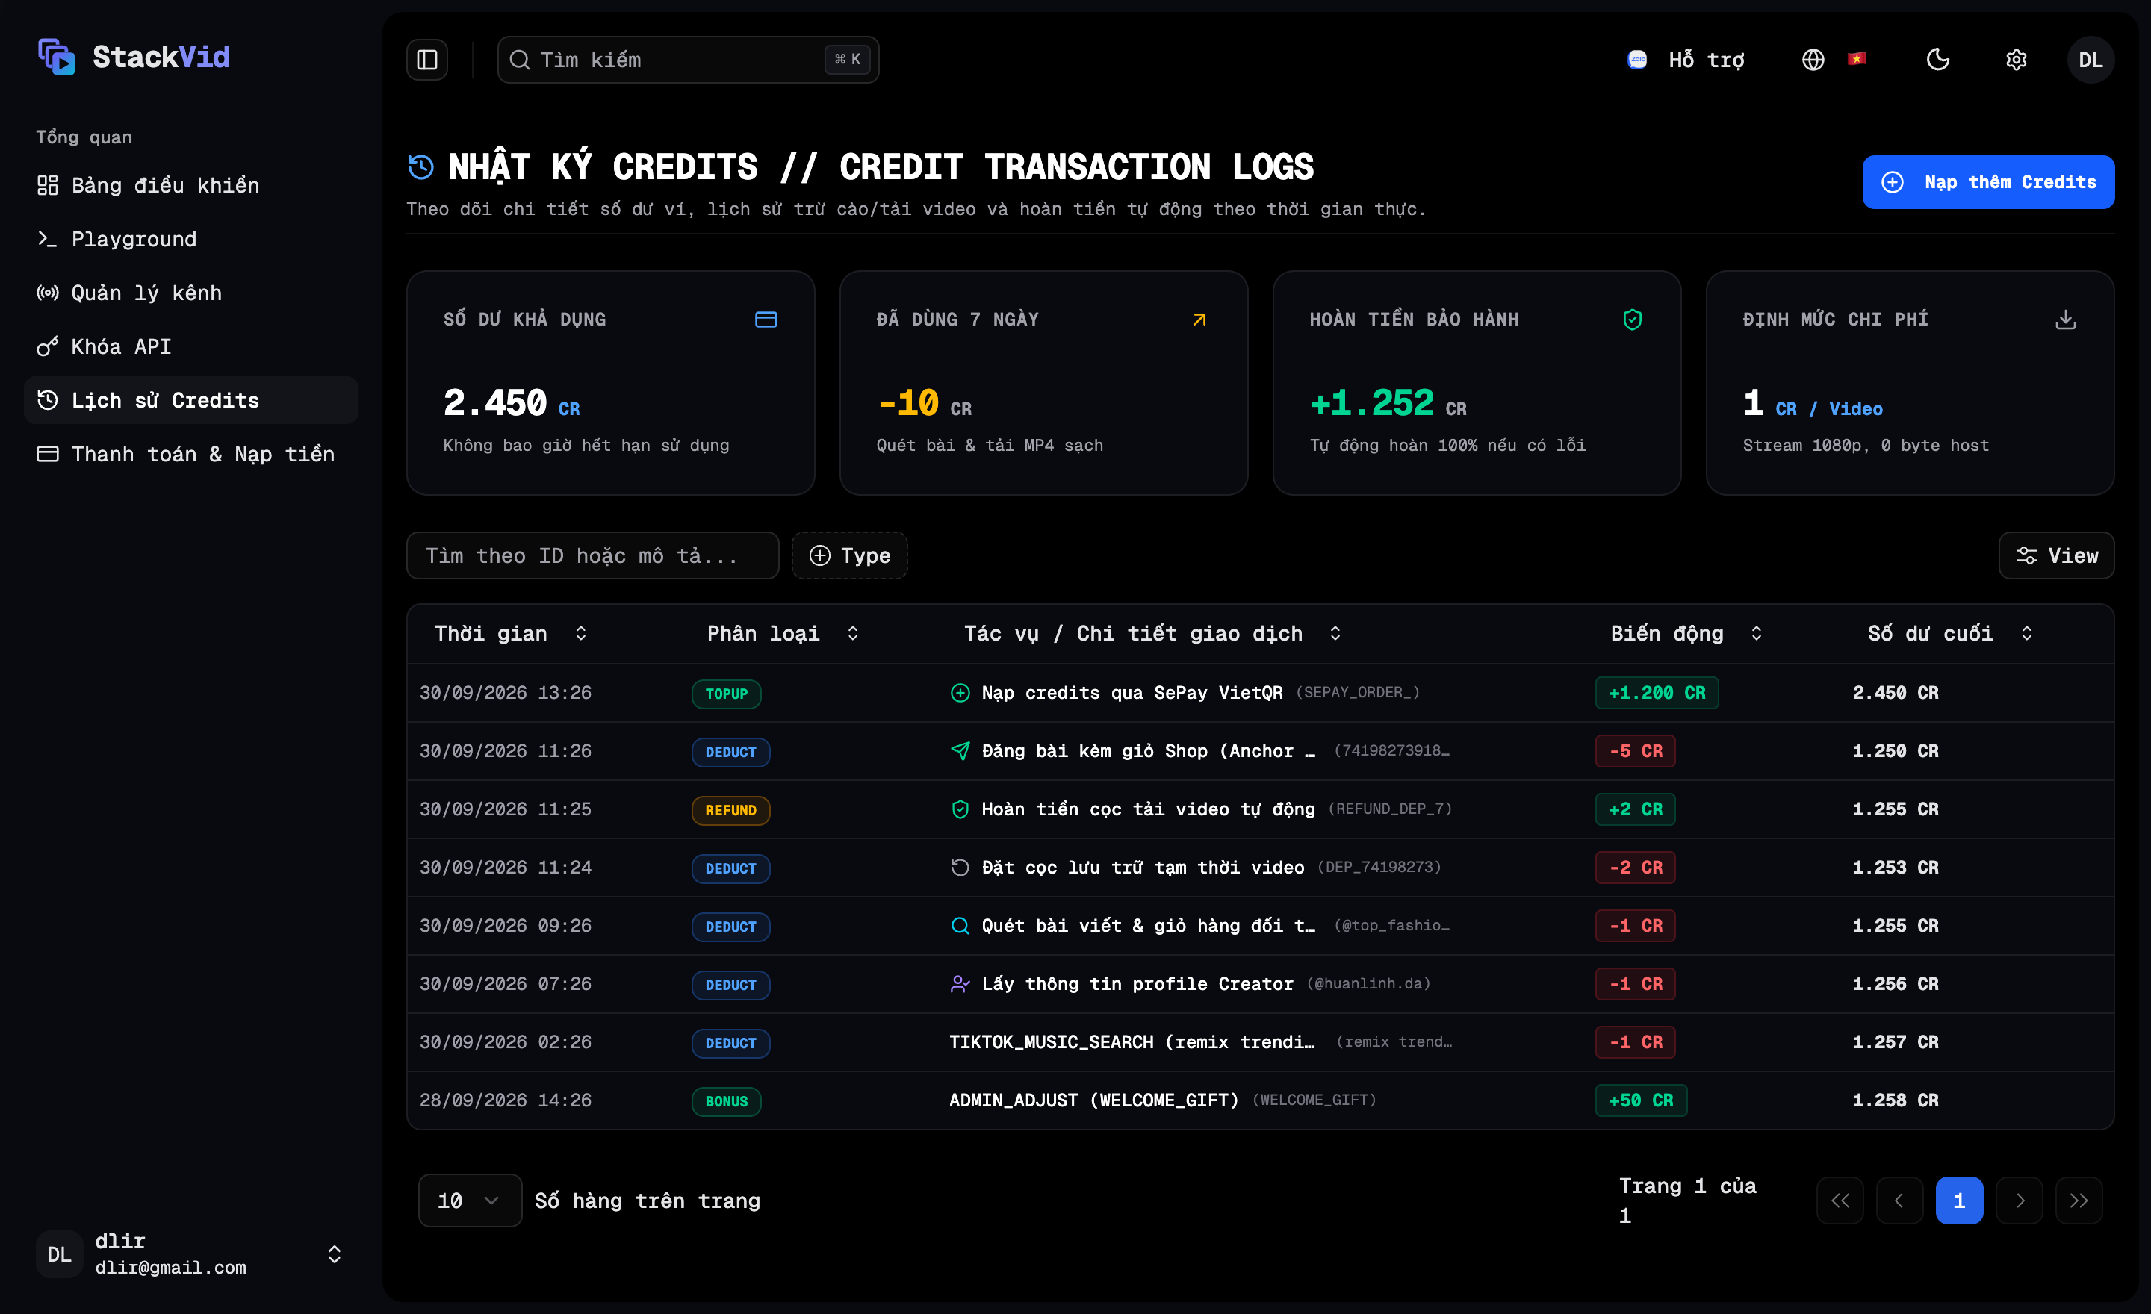Click the dlir@gmail.com account email

coord(170,1267)
